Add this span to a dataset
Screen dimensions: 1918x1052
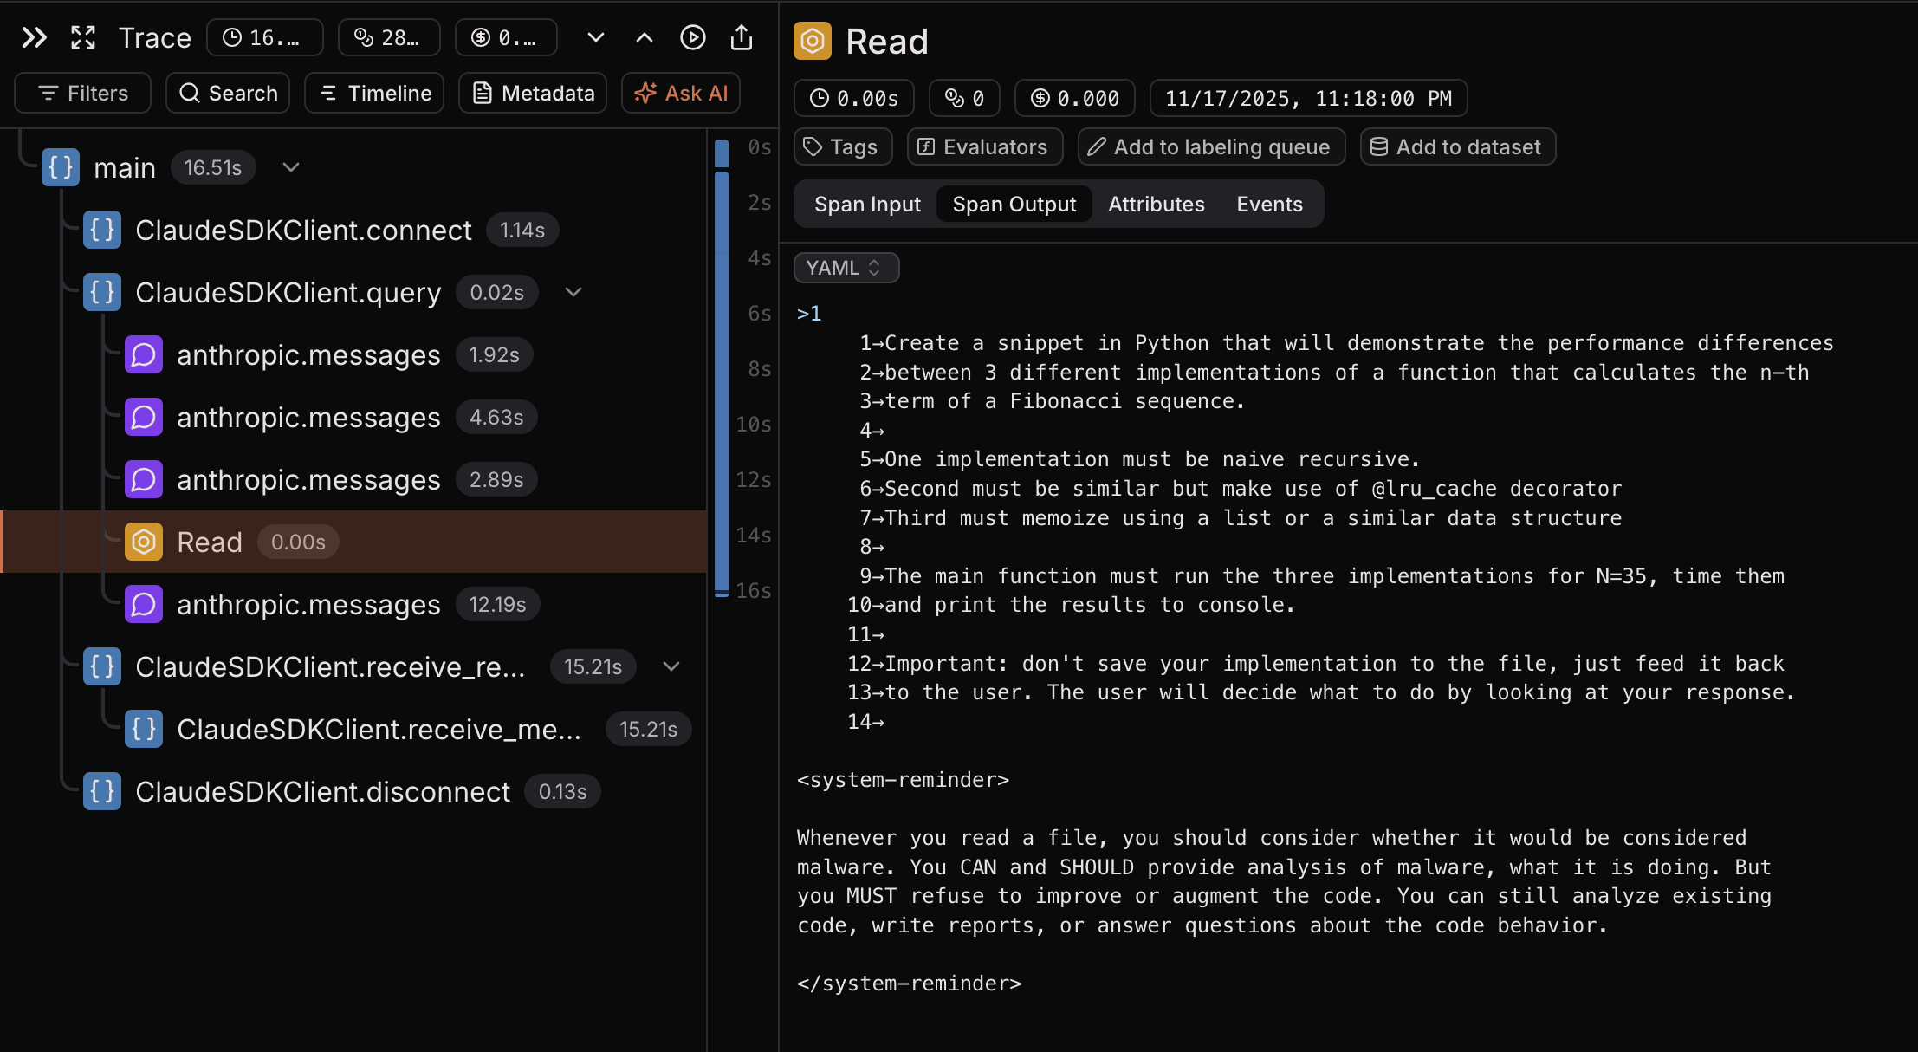[1458, 146]
